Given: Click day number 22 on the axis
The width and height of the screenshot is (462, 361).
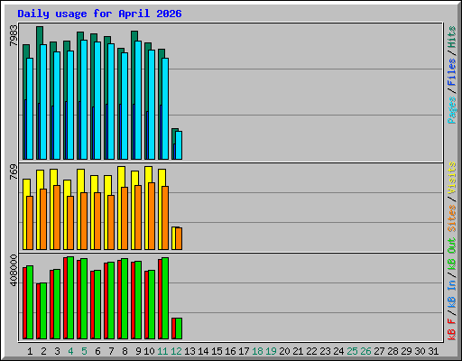Looking at the screenshot, I should (x=311, y=351).
